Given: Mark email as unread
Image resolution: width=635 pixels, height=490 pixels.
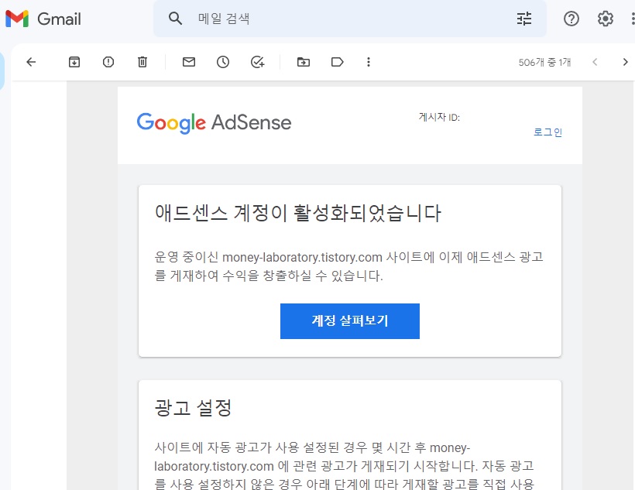Looking at the screenshot, I should click(189, 62).
